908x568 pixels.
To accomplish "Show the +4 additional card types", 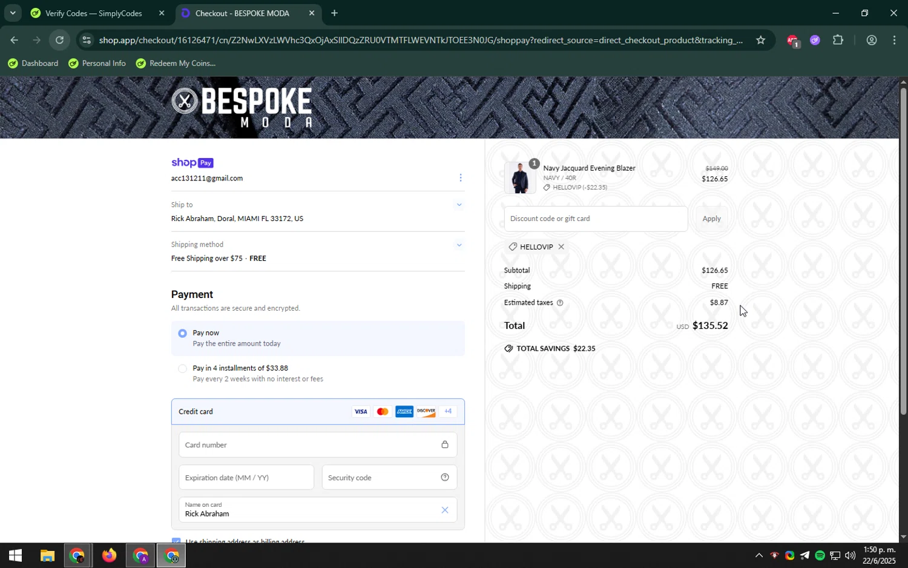I will 448,412.
